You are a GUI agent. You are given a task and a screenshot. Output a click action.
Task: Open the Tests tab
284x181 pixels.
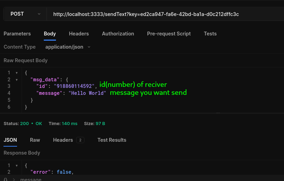point(210,34)
